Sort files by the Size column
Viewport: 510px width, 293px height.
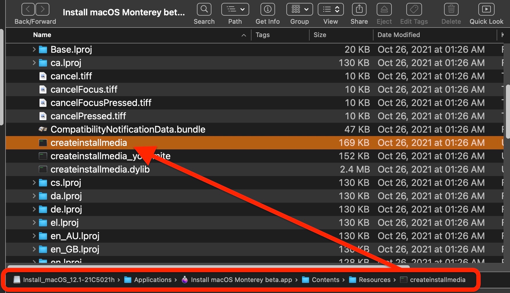point(320,35)
